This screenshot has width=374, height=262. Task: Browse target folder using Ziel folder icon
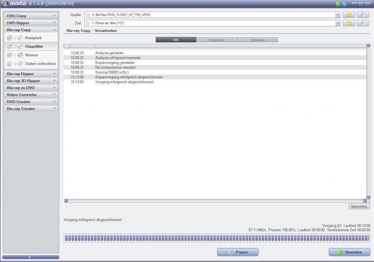point(349,23)
